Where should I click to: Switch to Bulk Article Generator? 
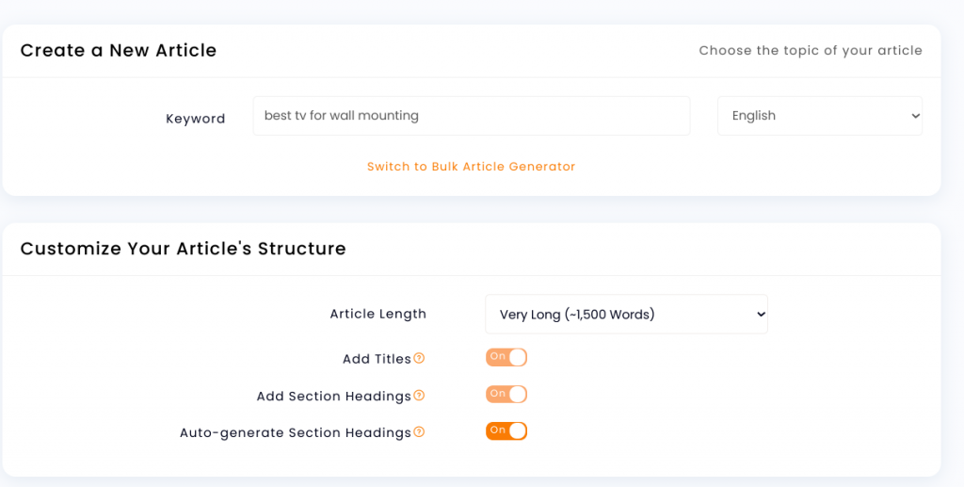click(471, 167)
